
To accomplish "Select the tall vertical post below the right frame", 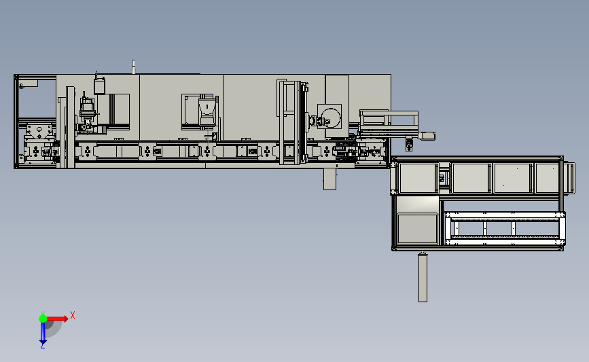I will 423,277.
